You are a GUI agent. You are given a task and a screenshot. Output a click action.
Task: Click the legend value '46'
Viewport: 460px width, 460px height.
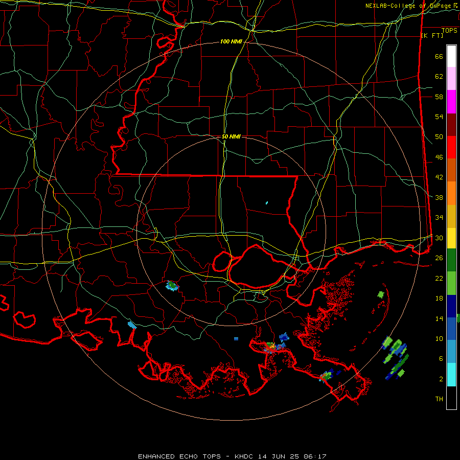tap(439, 157)
